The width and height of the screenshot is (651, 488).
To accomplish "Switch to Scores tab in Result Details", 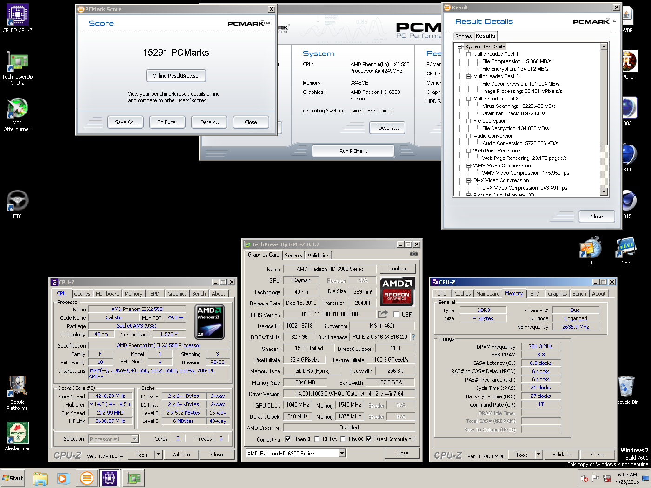I will 463,36.
